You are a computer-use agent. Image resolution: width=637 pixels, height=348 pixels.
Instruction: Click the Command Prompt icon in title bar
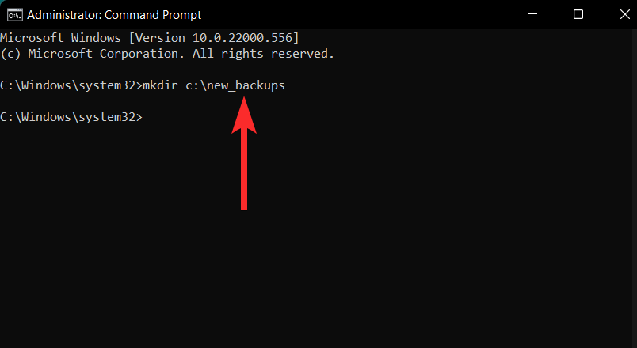click(x=13, y=14)
